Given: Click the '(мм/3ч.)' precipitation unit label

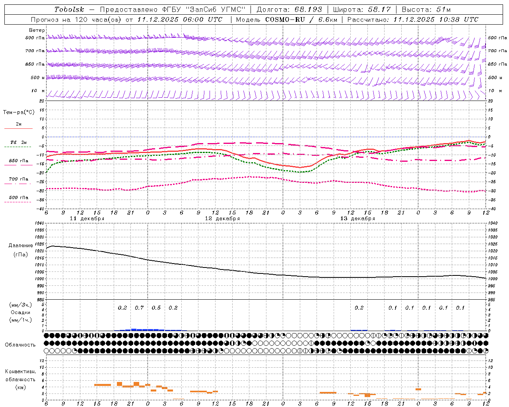Looking at the screenshot, I should pyautogui.click(x=21, y=305).
